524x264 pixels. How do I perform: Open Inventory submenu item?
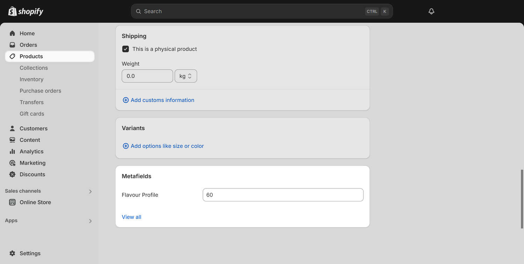31,79
